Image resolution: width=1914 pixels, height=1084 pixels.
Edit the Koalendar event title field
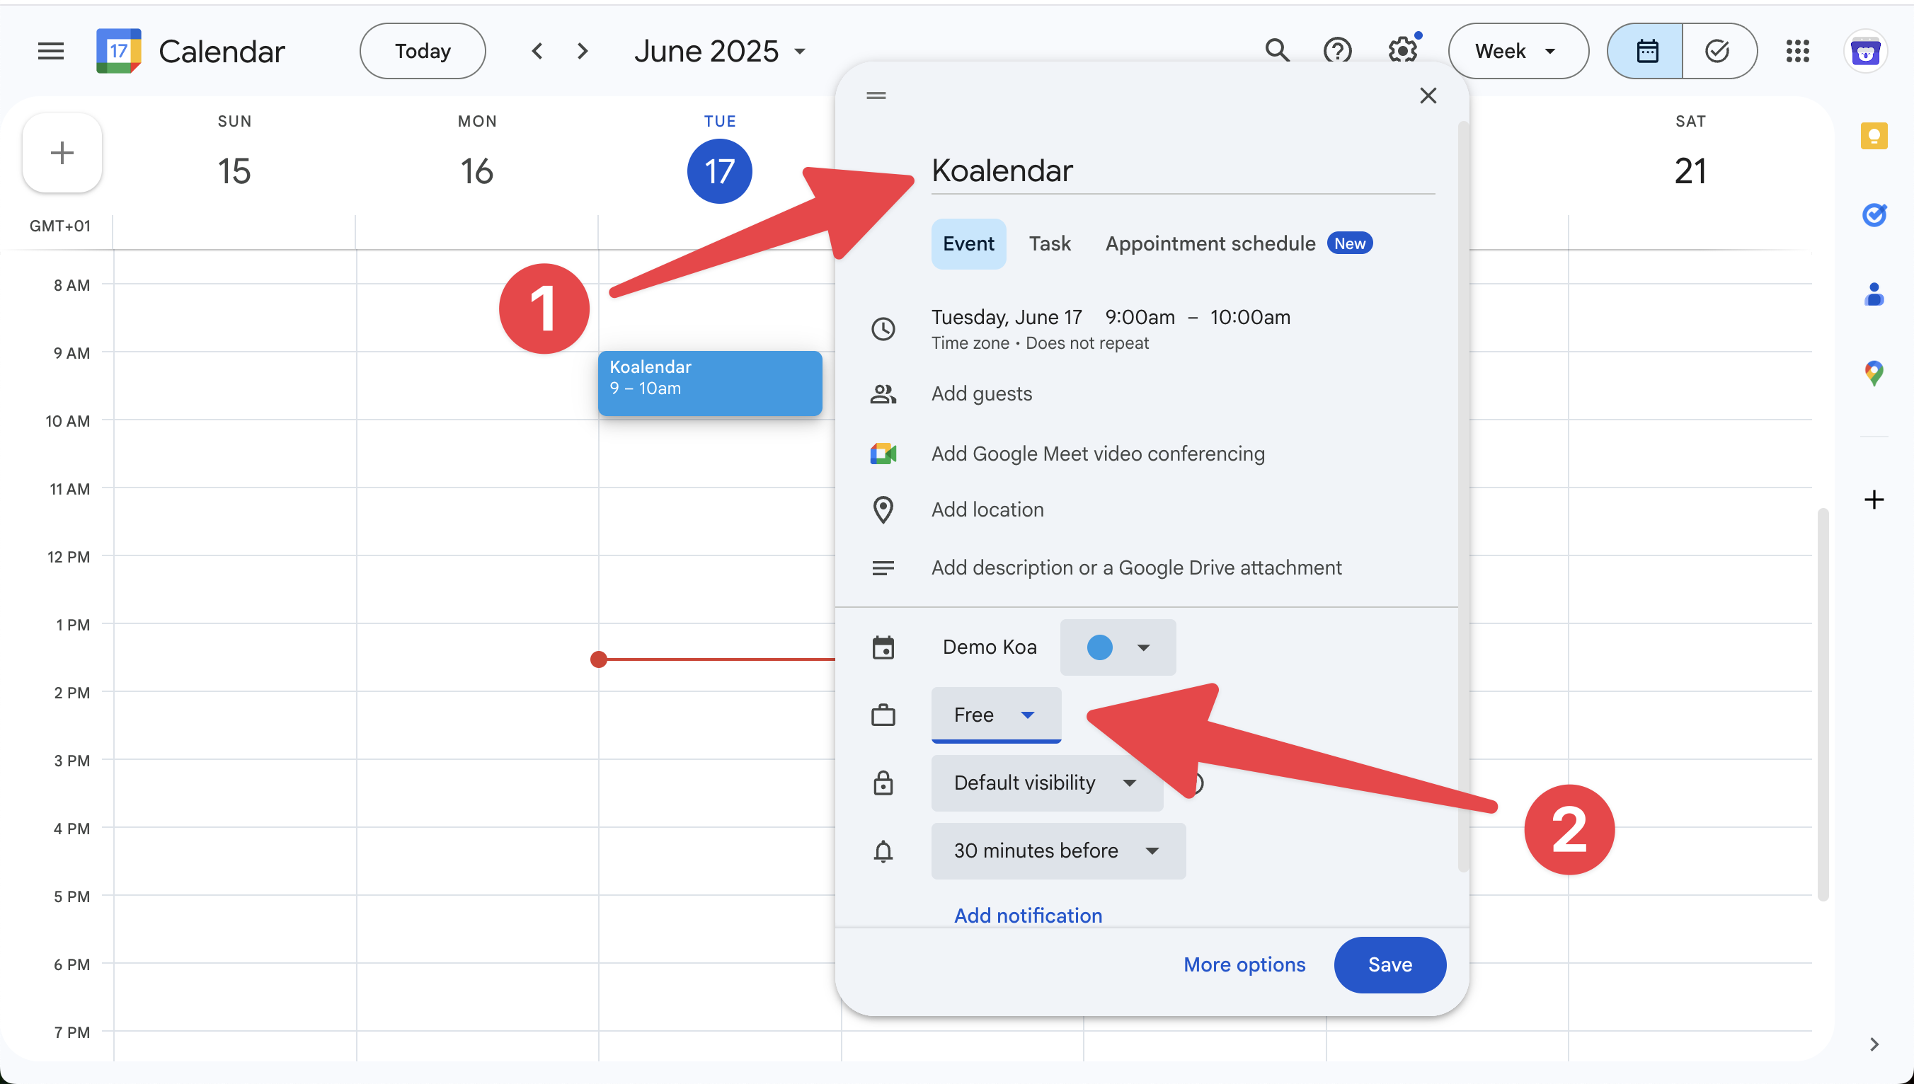click(1183, 171)
